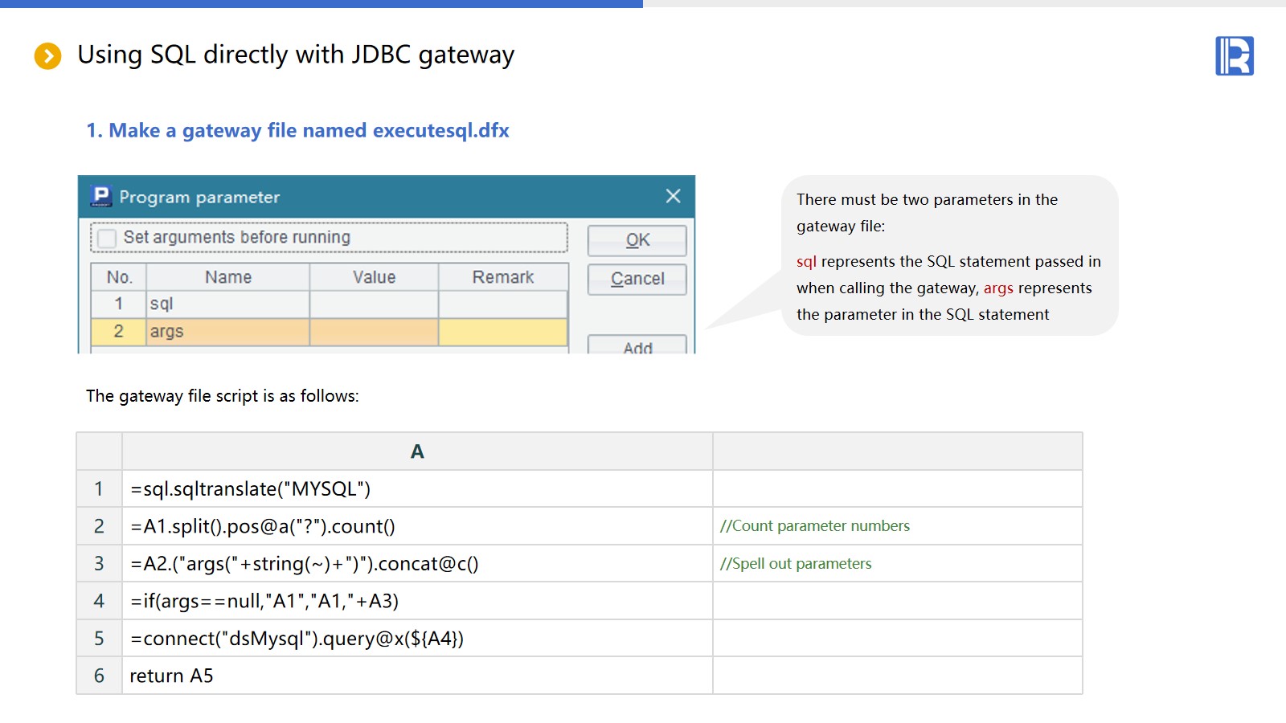Click the Remark cell of args row

(x=502, y=332)
